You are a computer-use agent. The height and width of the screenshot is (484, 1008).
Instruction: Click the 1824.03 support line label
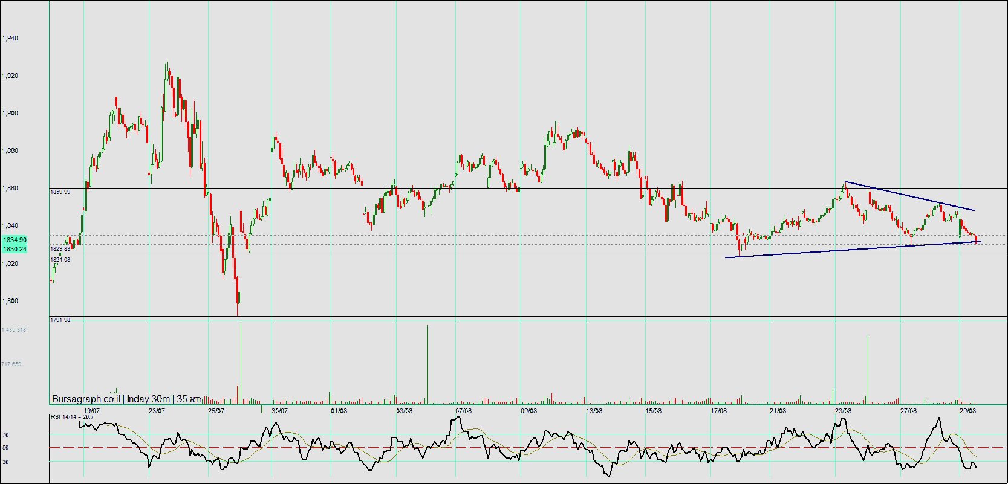click(60, 260)
